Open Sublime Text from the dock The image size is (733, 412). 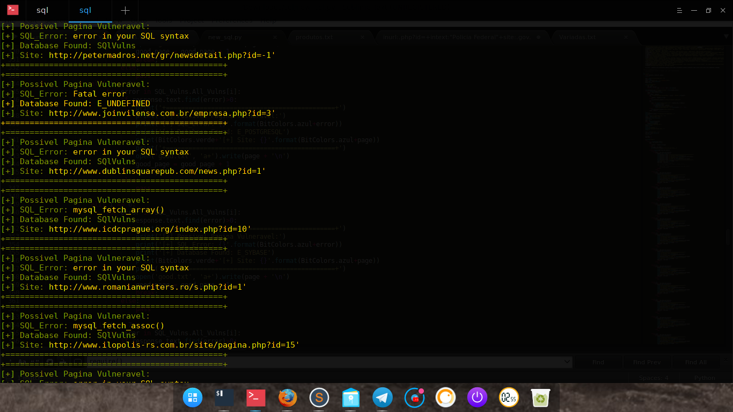tap(319, 398)
